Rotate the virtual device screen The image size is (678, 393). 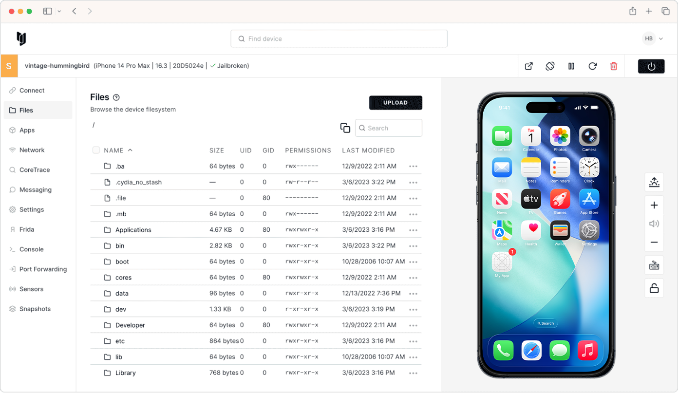tap(550, 66)
